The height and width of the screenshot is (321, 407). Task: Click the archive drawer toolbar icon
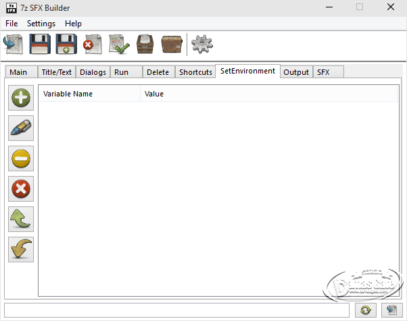pos(145,45)
